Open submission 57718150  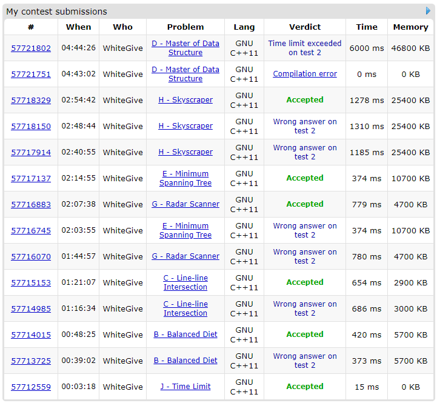click(31, 127)
